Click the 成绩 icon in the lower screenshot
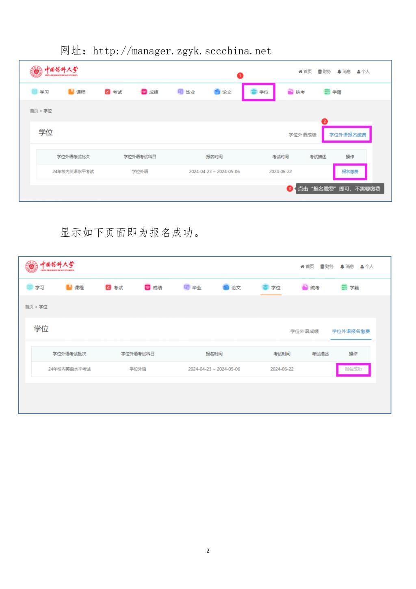This screenshot has height=589, width=416. (x=147, y=288)
